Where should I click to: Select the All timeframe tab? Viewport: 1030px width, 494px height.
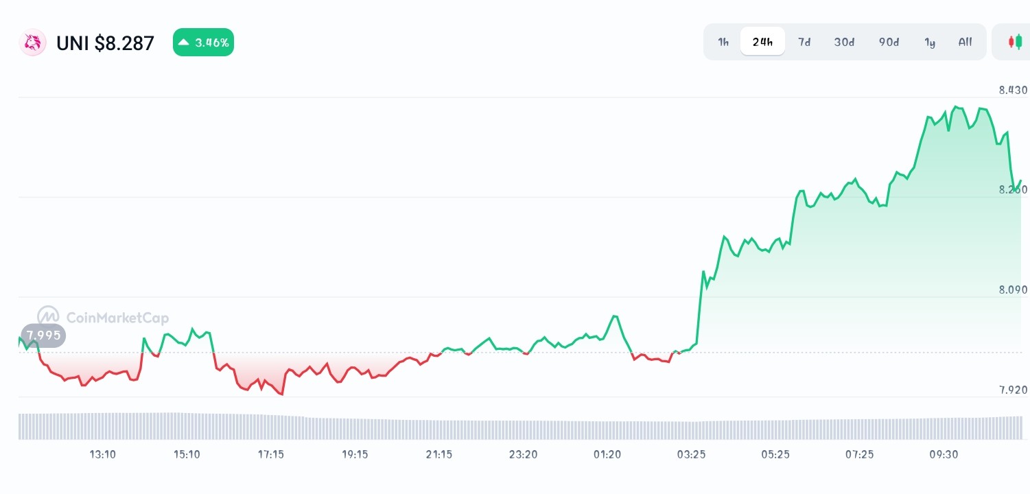[x=965, y=42]
